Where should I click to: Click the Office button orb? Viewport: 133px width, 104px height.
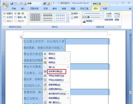point(5,5)
